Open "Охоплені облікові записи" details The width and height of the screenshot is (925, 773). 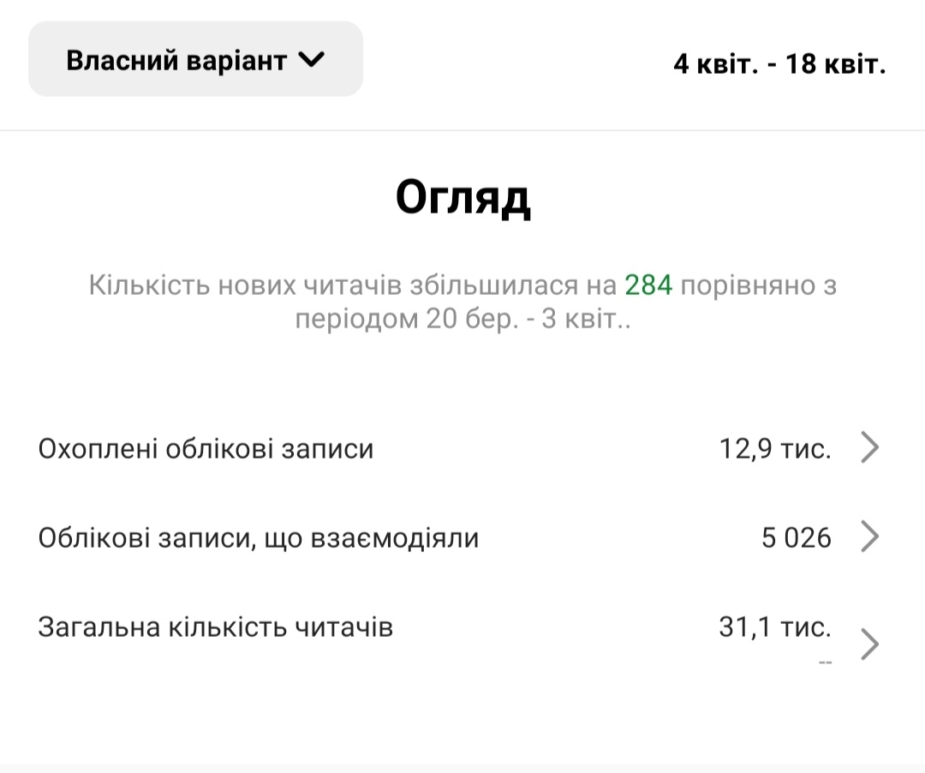(x=206, y=448)
